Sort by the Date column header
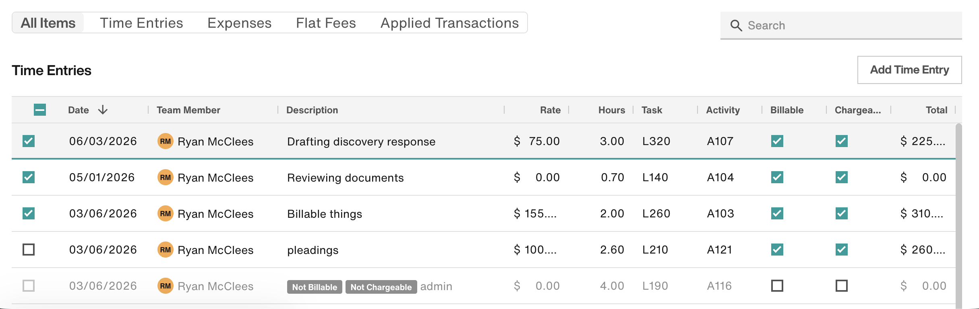This screenshot has width=979, height=309. [x=79, y=110]
